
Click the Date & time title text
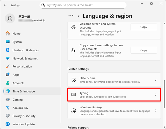[x=88, y=78]
